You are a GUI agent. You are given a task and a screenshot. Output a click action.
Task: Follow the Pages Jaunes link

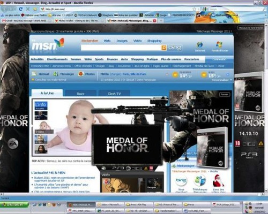pyautogui.click(x=160, y=66)
